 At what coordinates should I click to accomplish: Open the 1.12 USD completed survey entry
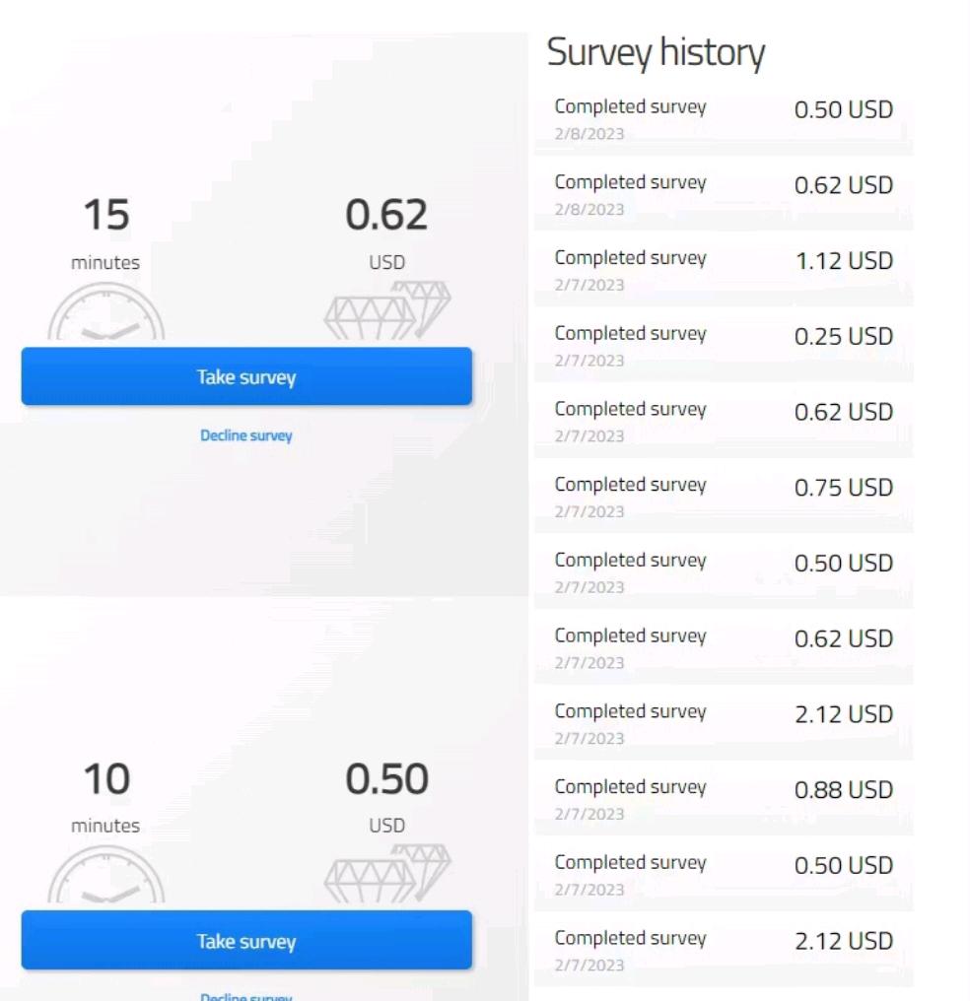(724, 269)
